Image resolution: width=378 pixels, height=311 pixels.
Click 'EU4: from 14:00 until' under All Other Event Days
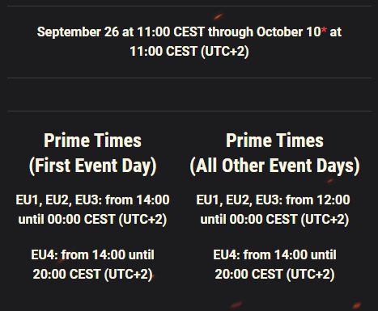(x=274, y=254)
